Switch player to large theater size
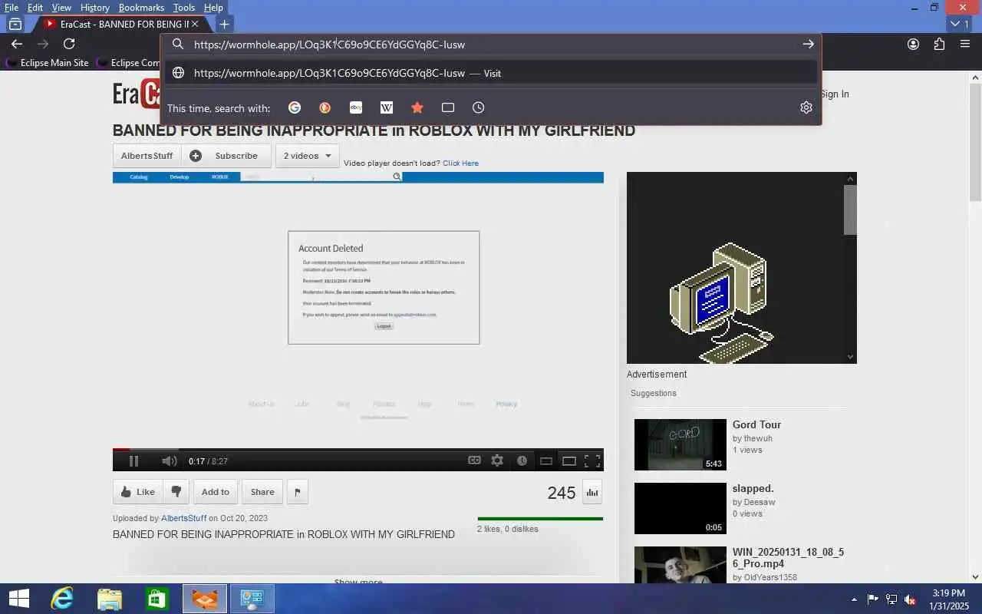Screen dimensions: 982x614 click(569, 461)
